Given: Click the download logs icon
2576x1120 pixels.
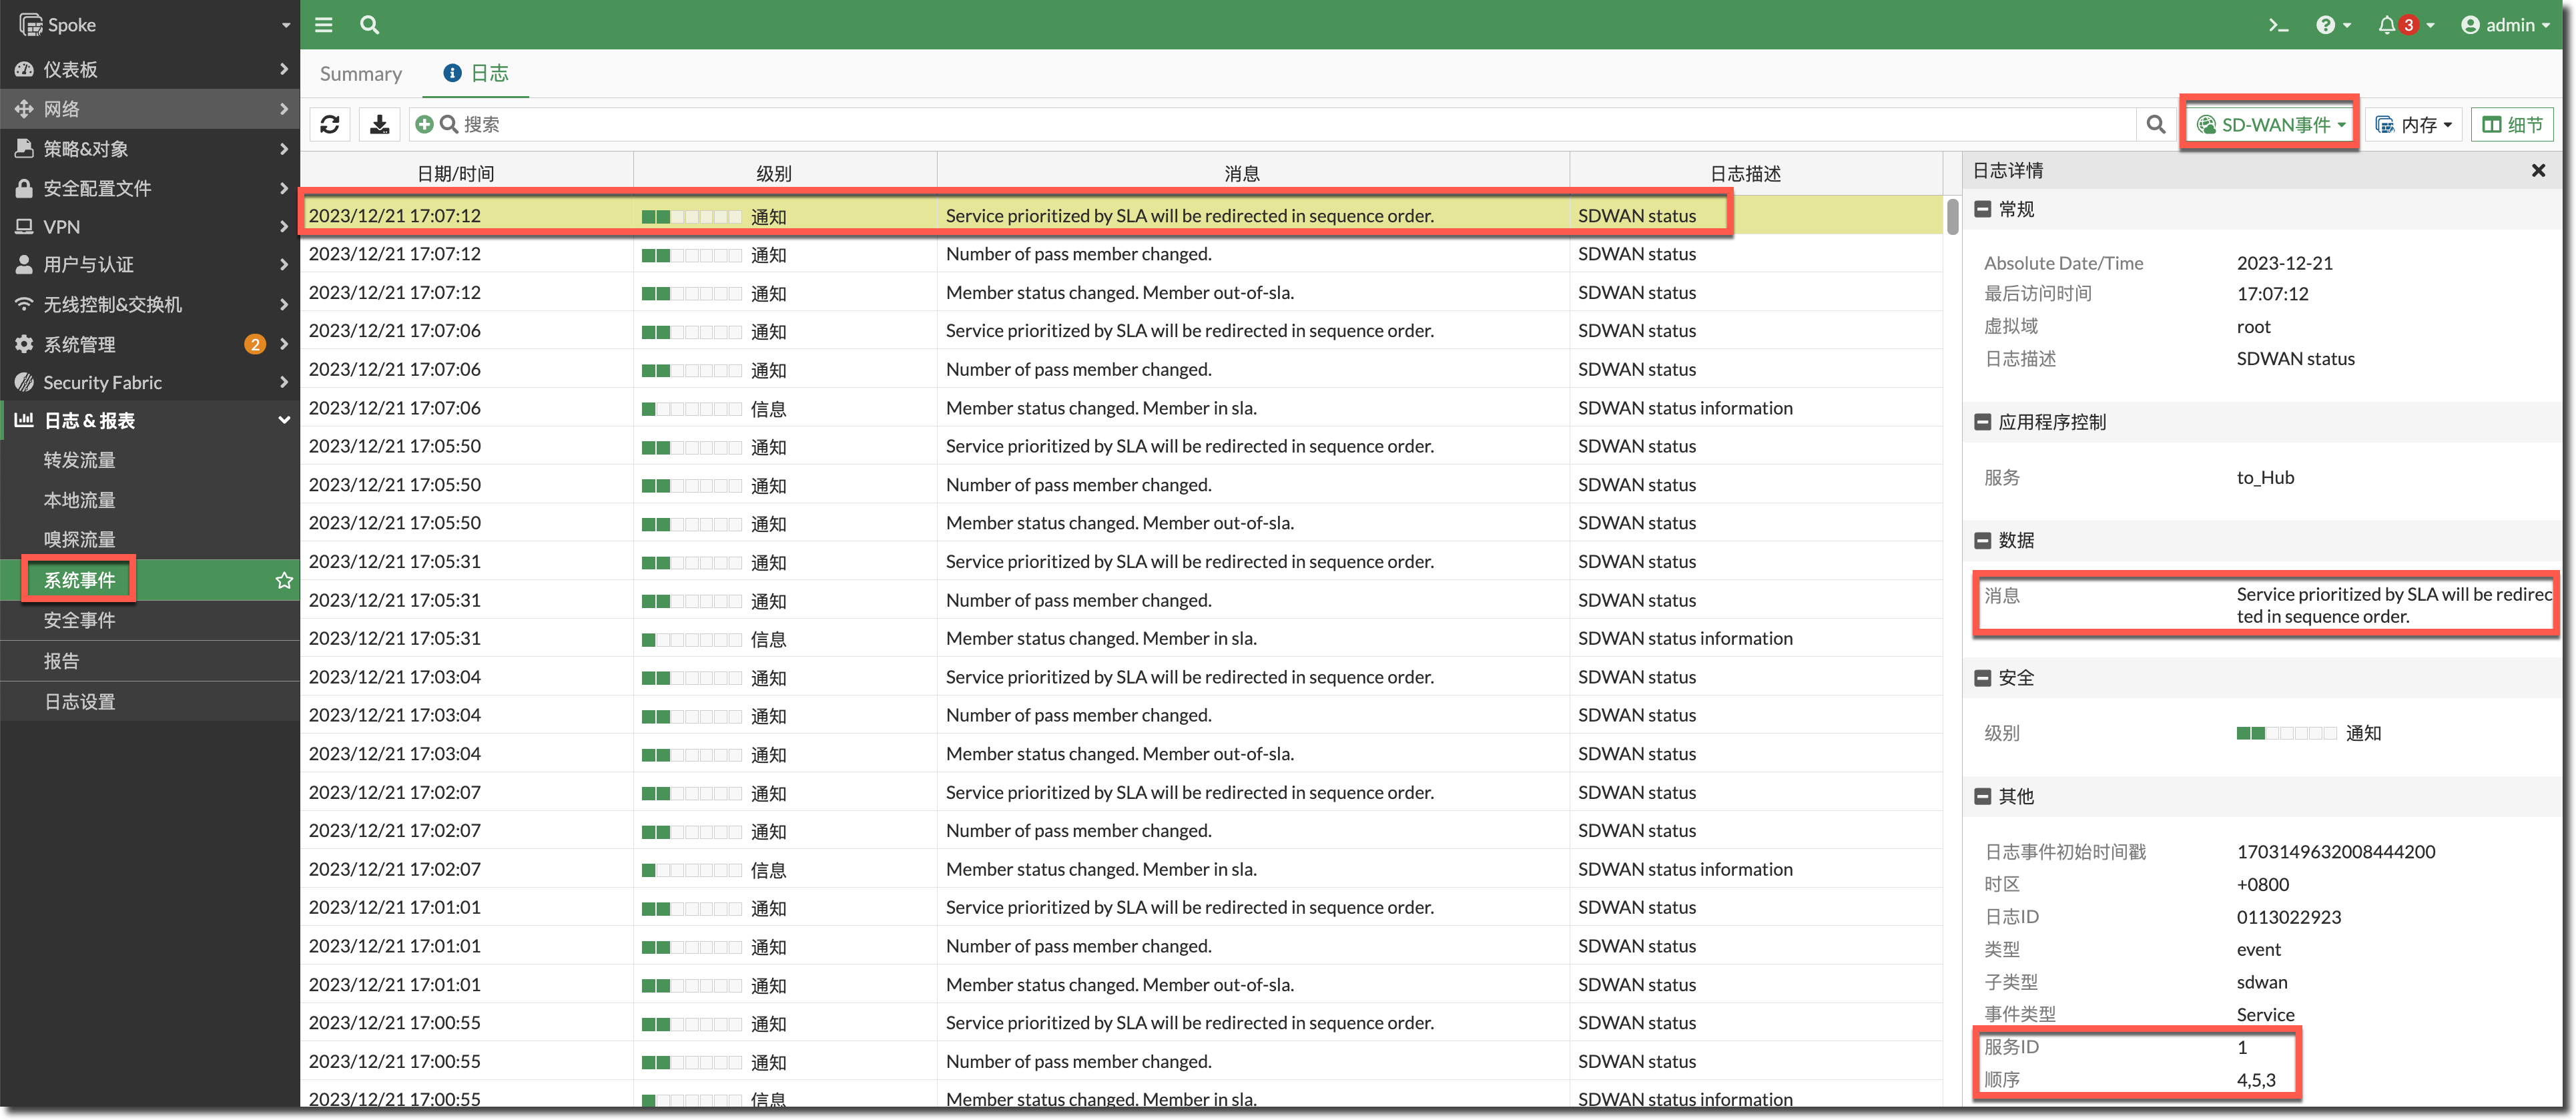Looking at the screenshot, I should 379,124.
